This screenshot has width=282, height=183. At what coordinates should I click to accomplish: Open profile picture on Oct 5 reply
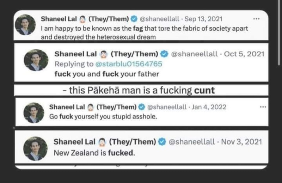click(x=36, y=60)
